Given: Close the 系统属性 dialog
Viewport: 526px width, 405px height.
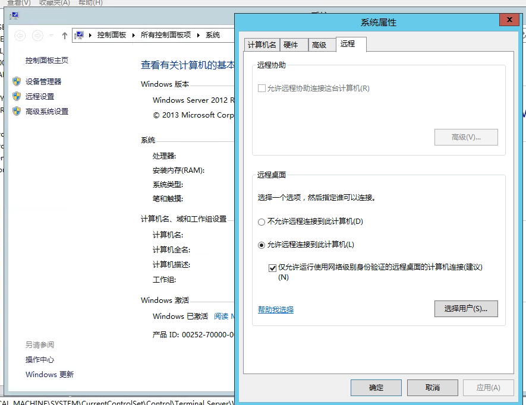Looking at the screenshot, I should point(509,20).
